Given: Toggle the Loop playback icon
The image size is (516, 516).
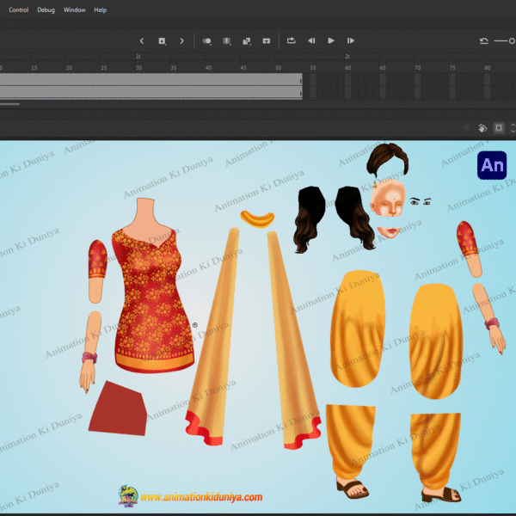Looking at the screenshot, I should 292,40.
